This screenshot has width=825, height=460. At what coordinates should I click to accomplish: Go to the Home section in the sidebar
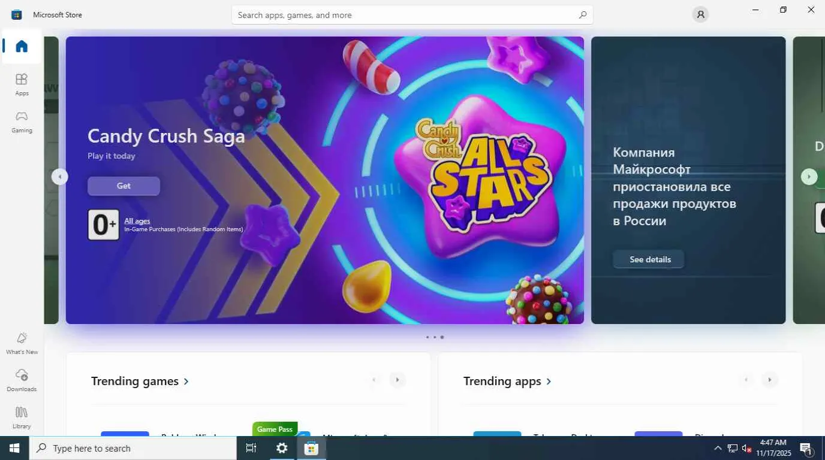[22, 46]
